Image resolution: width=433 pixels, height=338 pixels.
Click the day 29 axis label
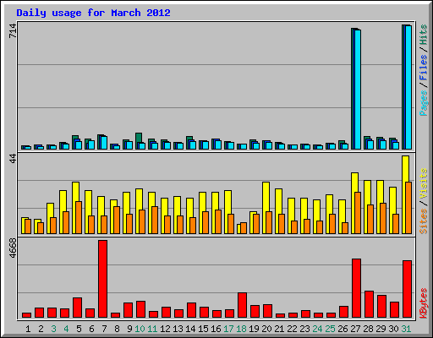coord(381,329)
